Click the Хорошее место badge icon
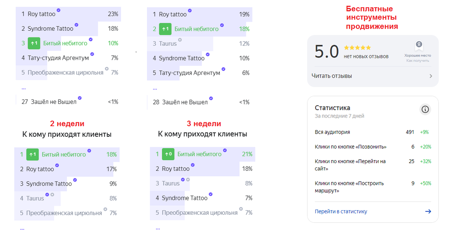 pyautogui.click(x=419, y=46)
